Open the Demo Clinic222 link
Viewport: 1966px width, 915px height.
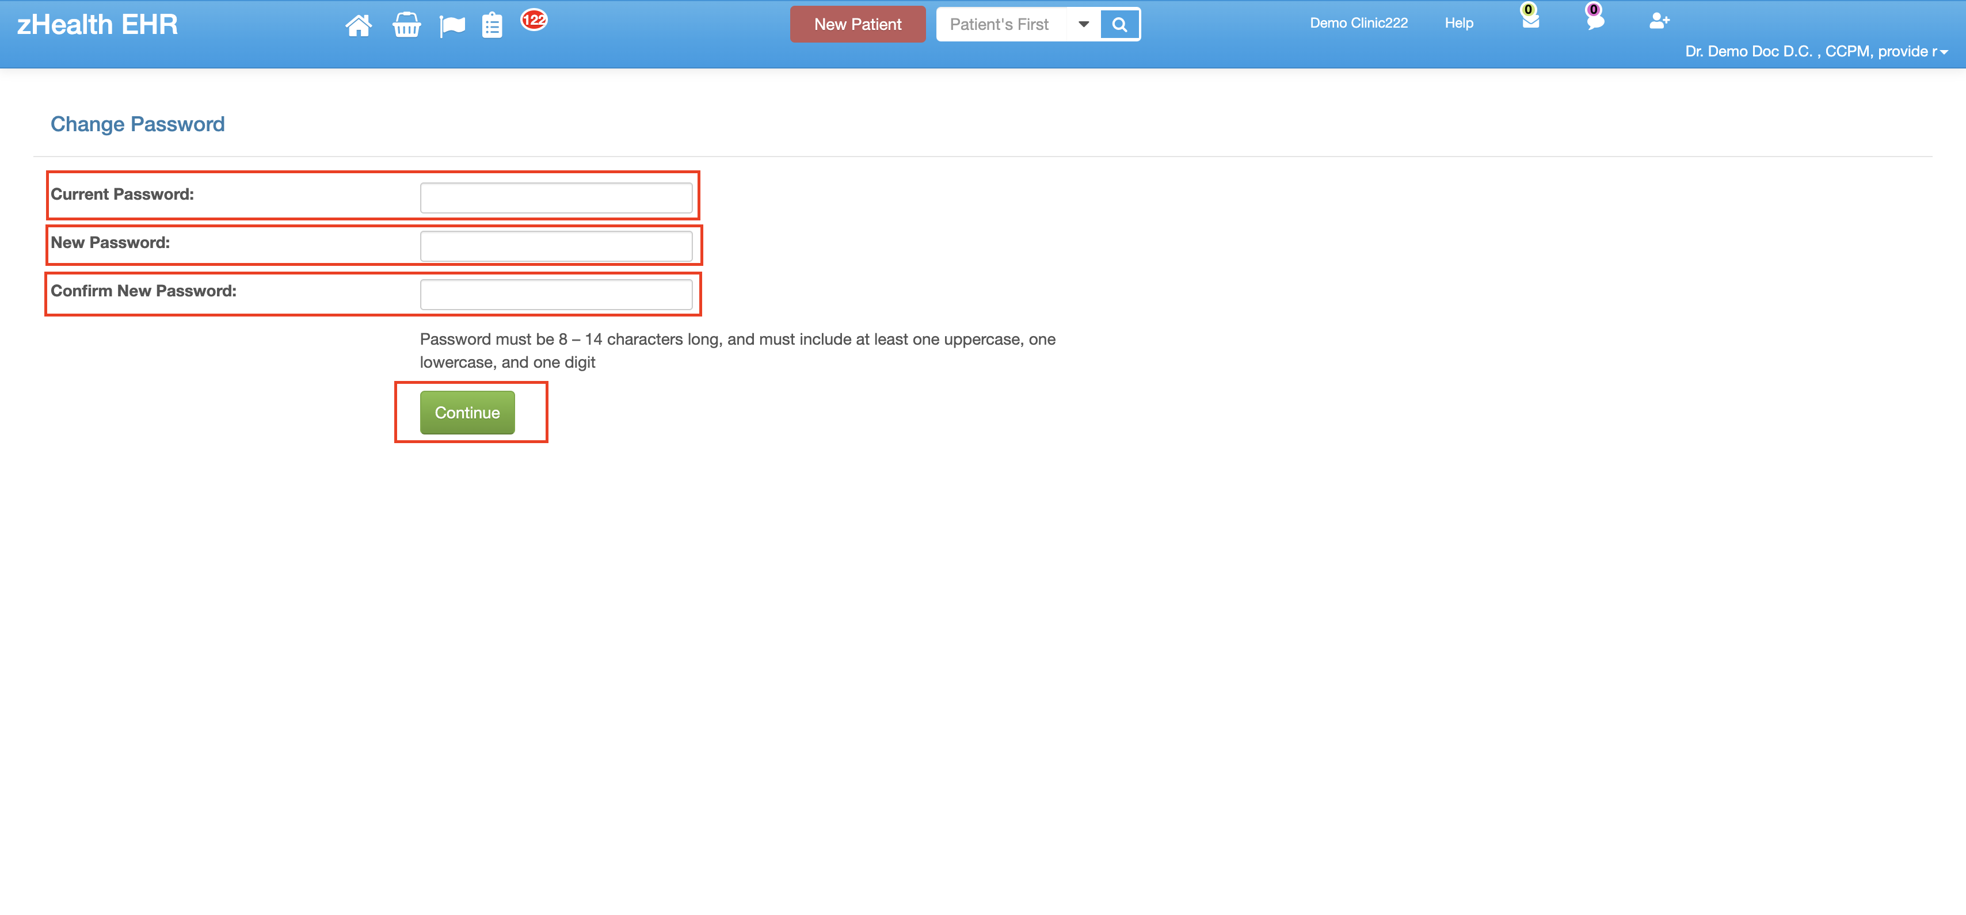tap(1358, 23)
